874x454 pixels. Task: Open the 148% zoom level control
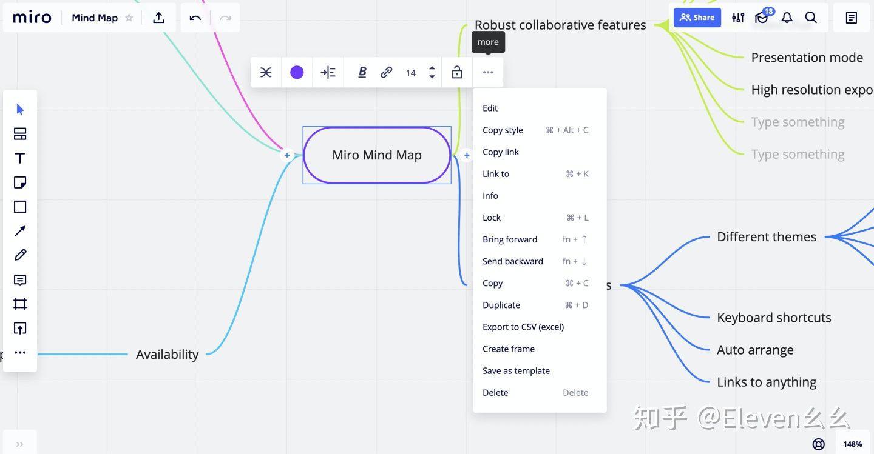[x=853, y=444]
